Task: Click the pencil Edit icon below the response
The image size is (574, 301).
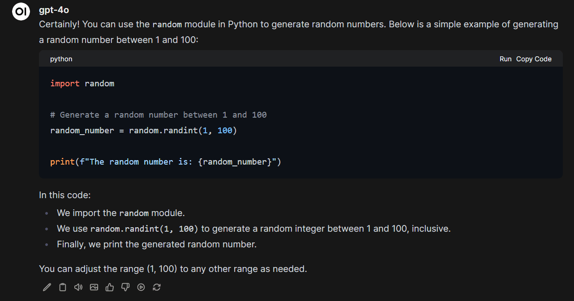Action: click(47, 287)
